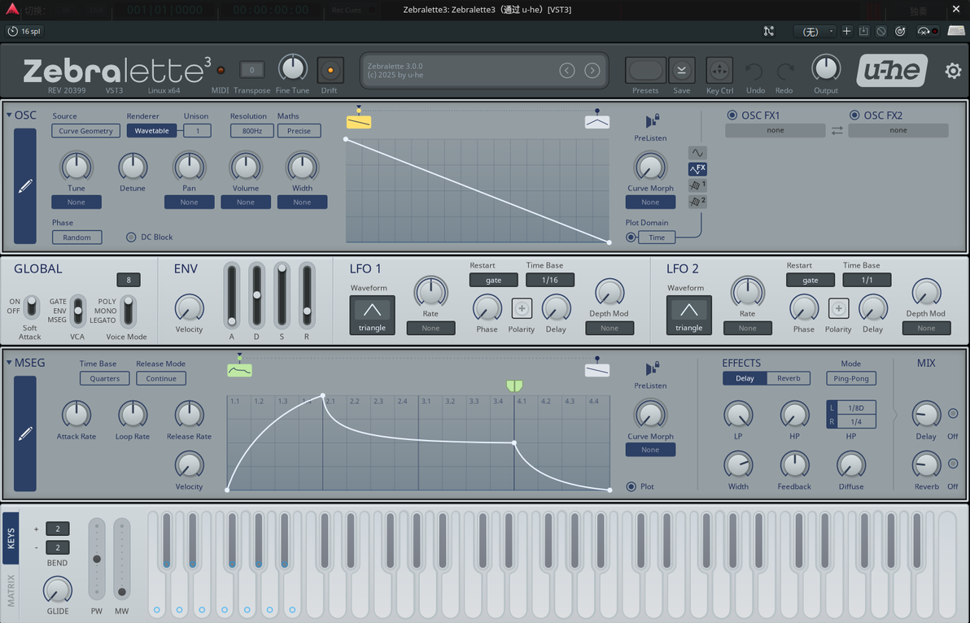
Task: Select the spectrum 2 view icon
Action: 697,201
